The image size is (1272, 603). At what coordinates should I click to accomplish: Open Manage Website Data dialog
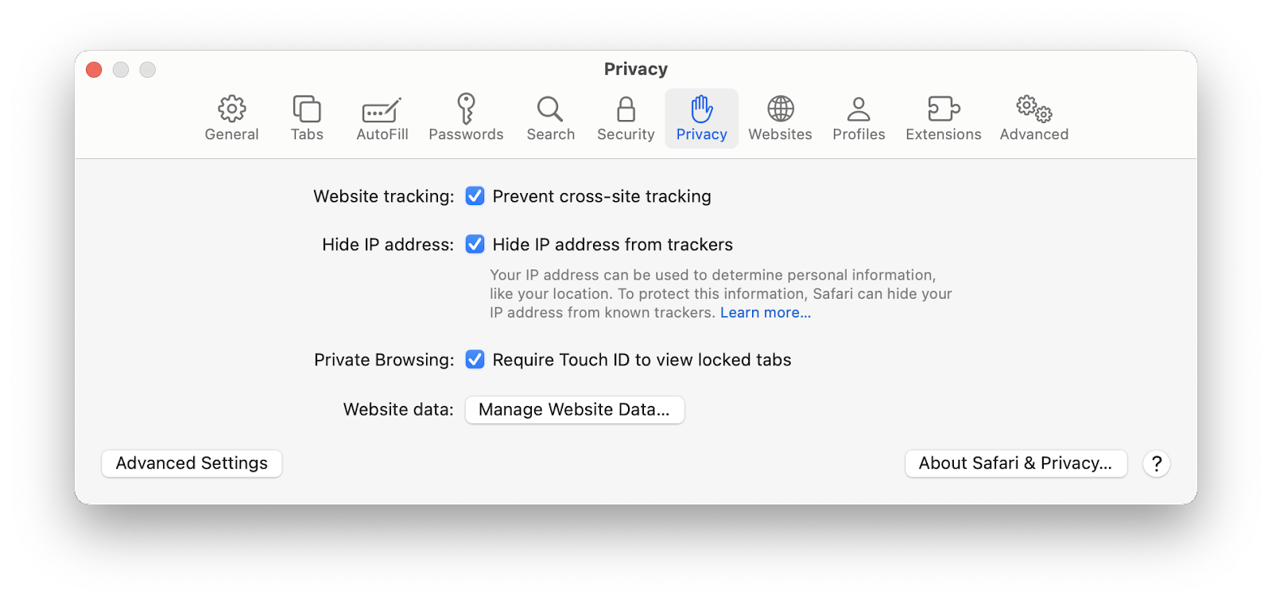pyautogui.click(x=574, y=410)
